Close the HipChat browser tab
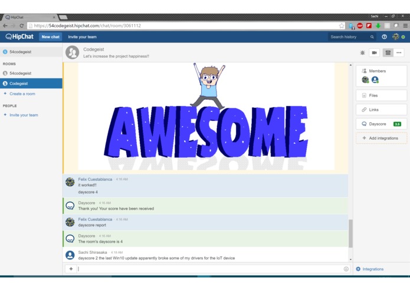410x291 pixels. tap(54, 17)
